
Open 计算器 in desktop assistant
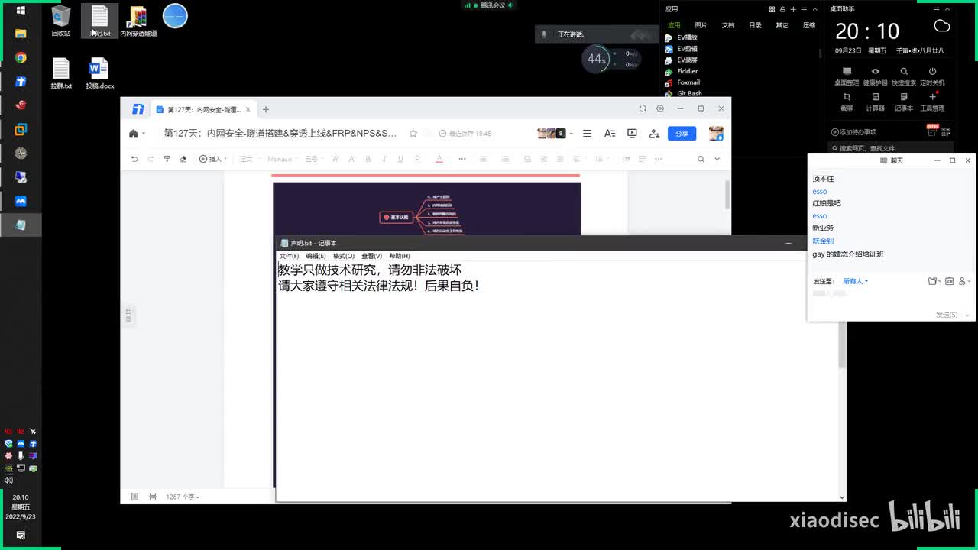[x=876, y=102]
